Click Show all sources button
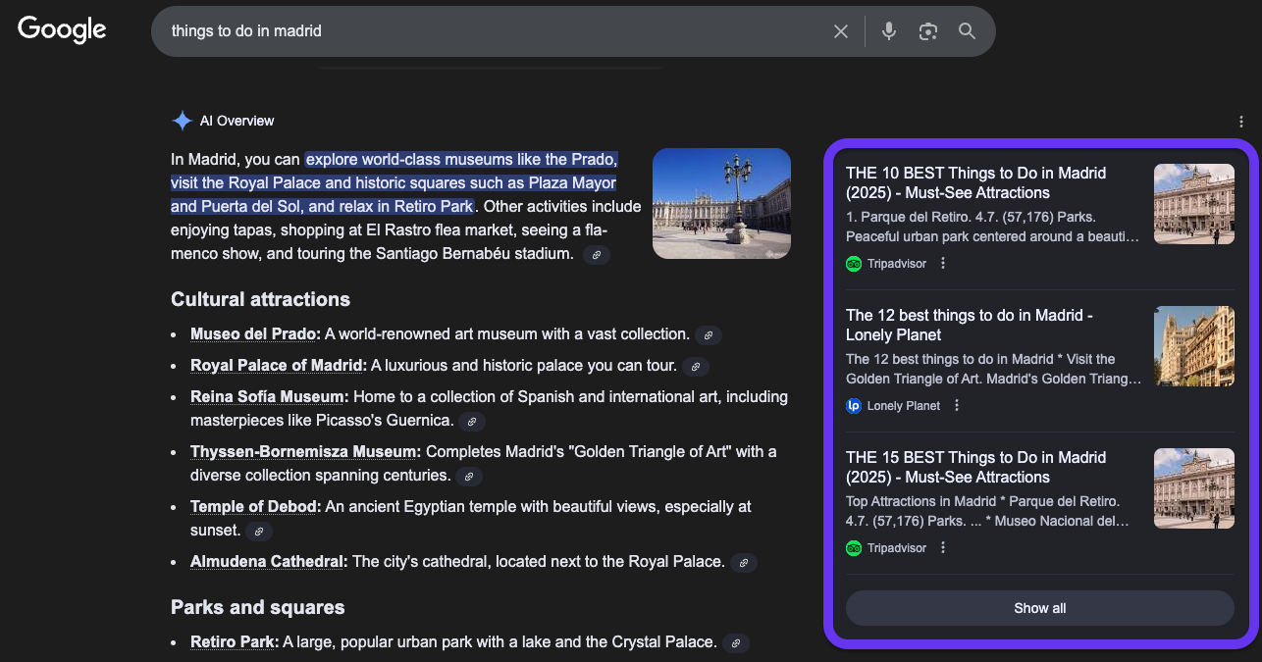1262x662 pixels. click(x=1039, y=608)
